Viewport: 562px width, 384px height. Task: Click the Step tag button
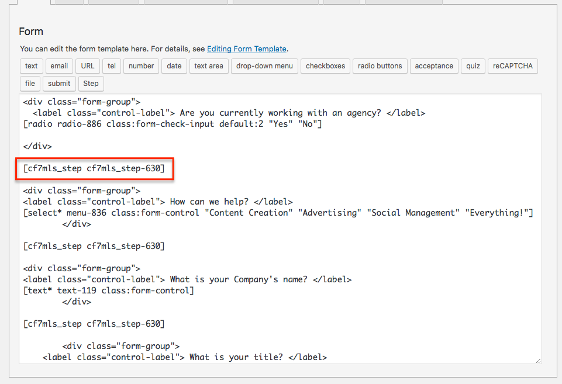[91, 84]
